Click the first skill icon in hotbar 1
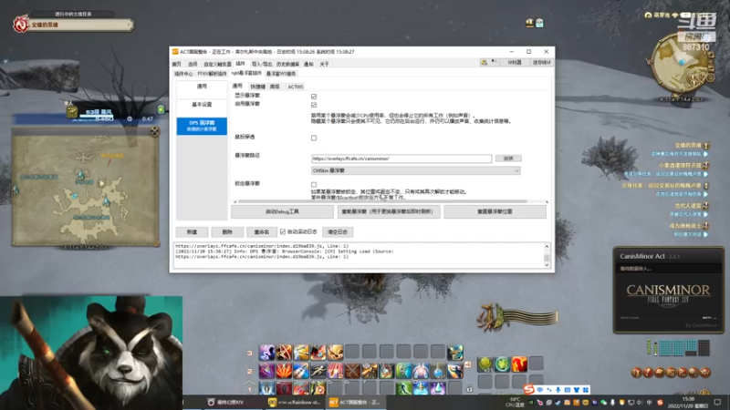Screen dimensions: 730x410 coord(266,388)
